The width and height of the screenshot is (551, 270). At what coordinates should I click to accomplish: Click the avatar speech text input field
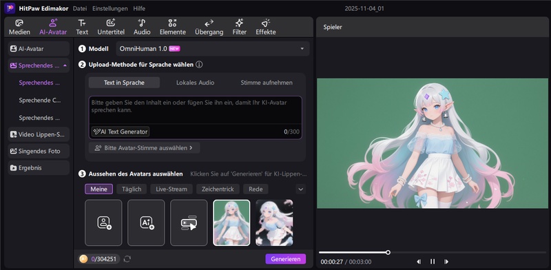pyautogui.click(x=195, y=110)
